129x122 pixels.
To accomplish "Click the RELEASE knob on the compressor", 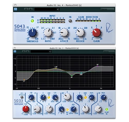I will [80, 33].
